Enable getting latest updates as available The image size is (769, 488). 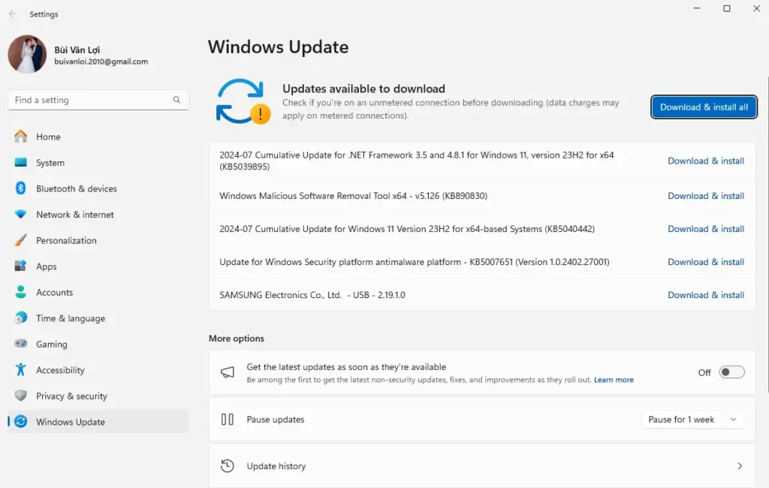click(x=731, y=372)
